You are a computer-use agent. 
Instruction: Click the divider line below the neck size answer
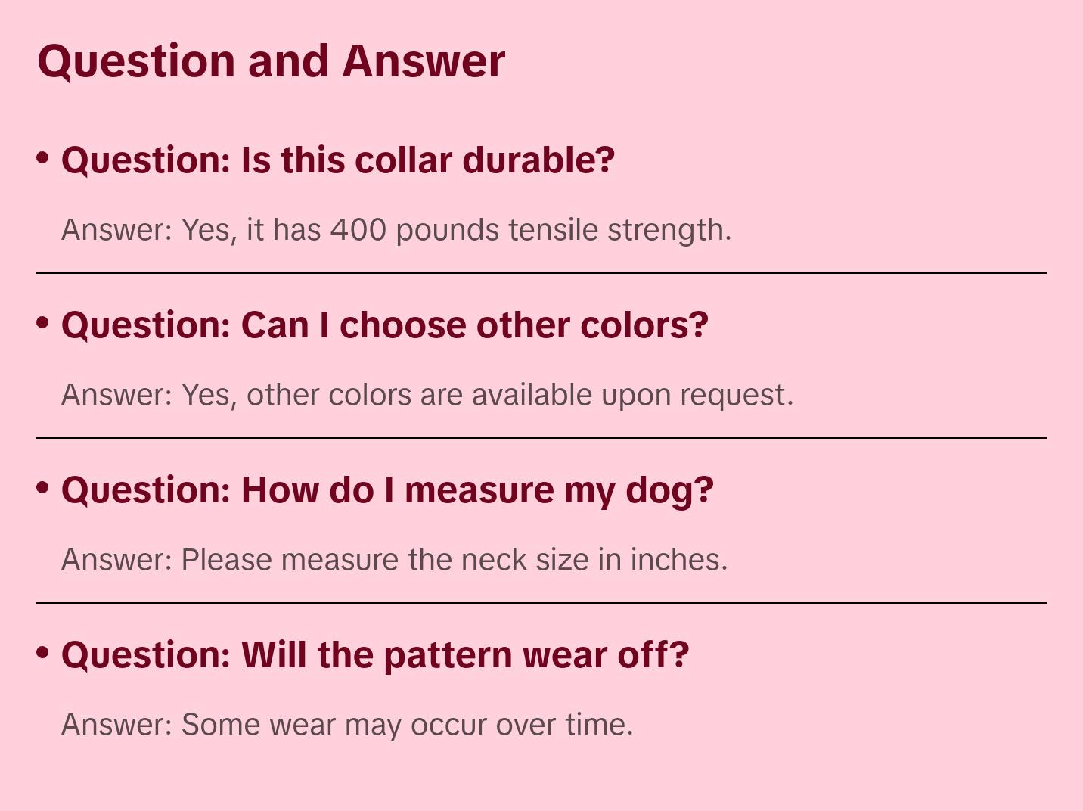pyautogui.click(x=541, y=603)
